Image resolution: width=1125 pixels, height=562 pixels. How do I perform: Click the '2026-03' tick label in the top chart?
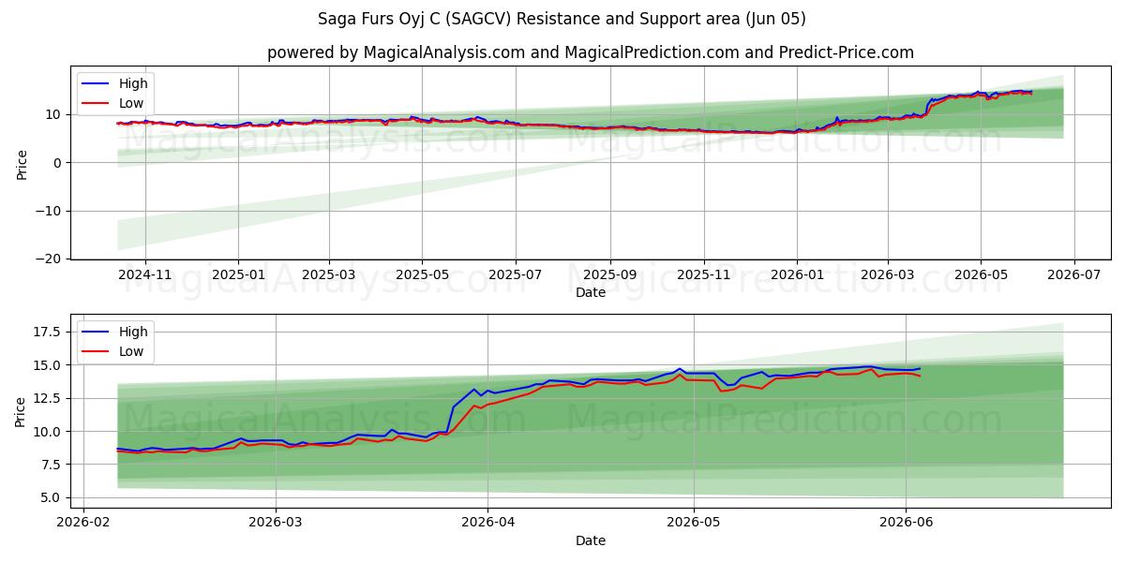[x=888, y=275]
